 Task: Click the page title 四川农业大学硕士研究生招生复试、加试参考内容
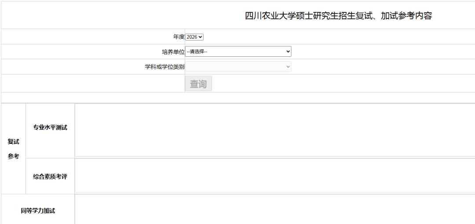tap(338, 16)
